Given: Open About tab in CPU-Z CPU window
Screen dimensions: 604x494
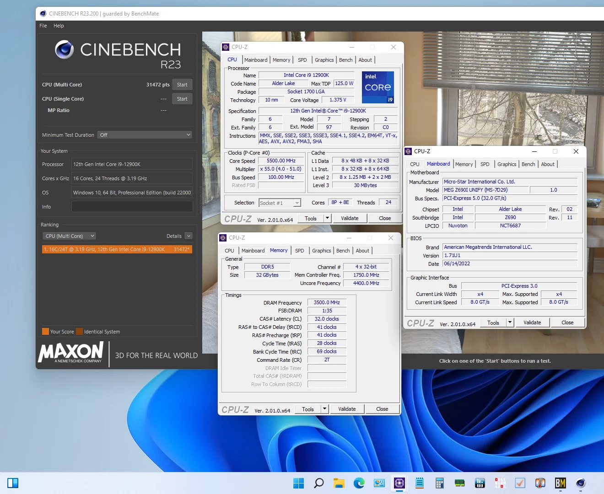Looking at the screenshot, I should [x=365, y=60].
